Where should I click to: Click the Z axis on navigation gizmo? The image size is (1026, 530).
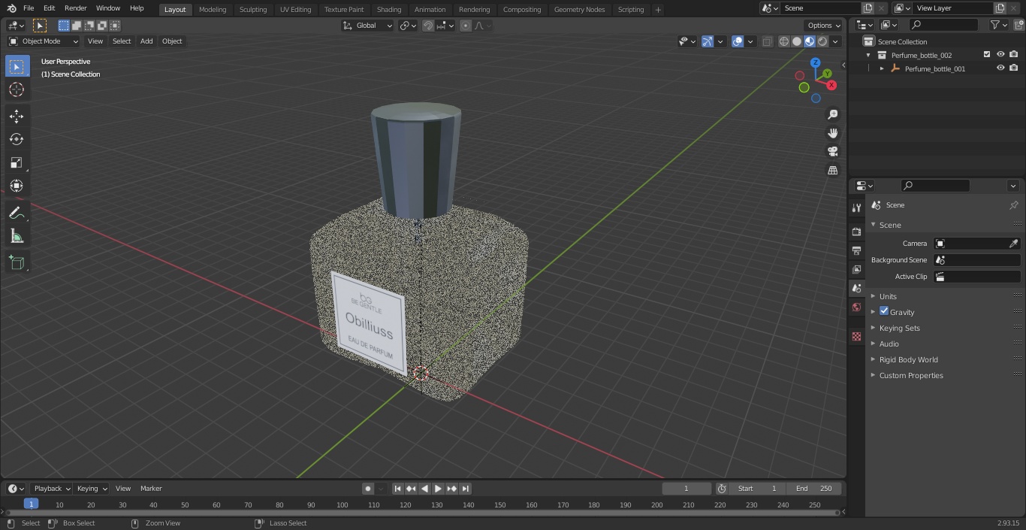[815, 62]
